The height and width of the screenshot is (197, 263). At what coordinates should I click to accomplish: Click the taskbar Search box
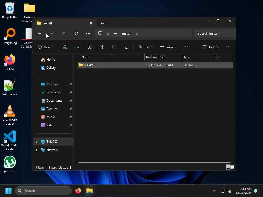point(43,191)
